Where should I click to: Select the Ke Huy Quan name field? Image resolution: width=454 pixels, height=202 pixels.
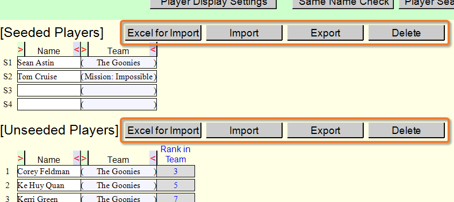[x=49, y=185]
